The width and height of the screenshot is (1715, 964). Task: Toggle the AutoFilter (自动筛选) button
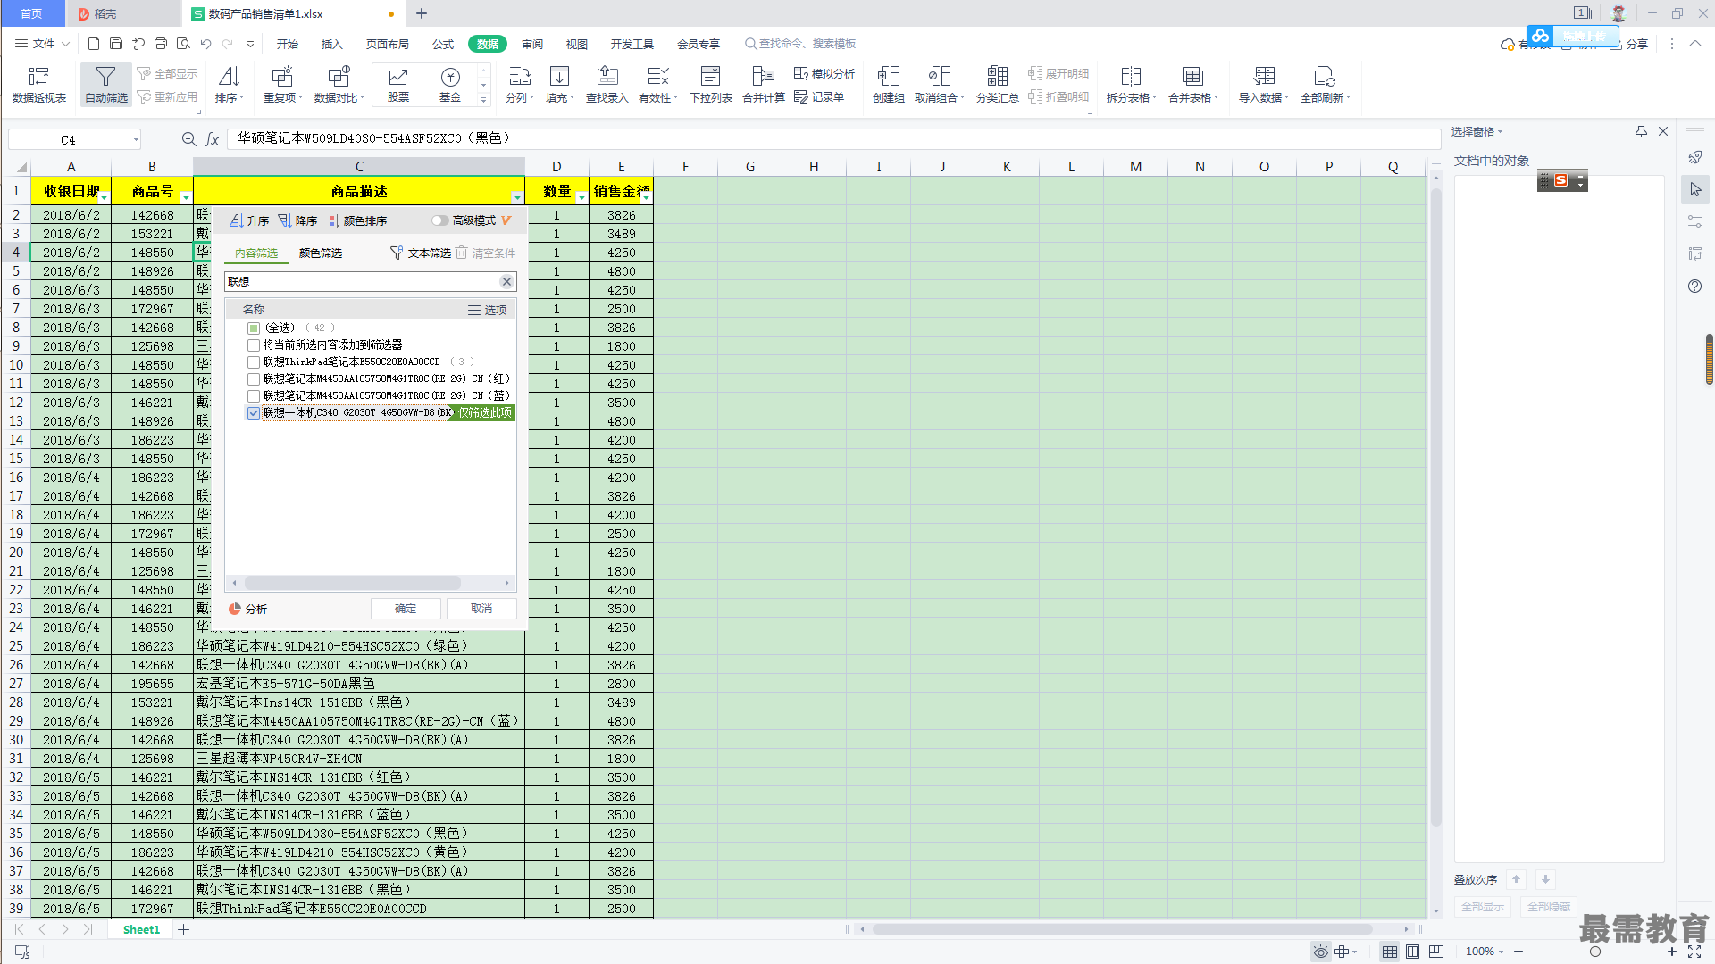pyautogui.click(x=106, y=85)
